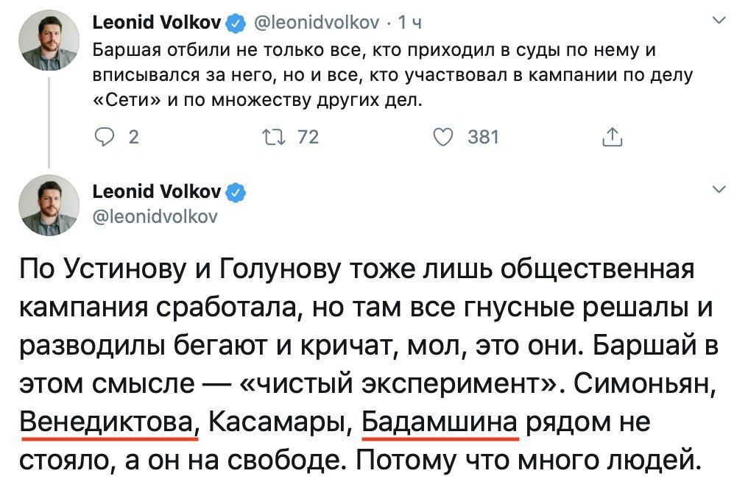The width and height of the screenshot is (748, 490).
Task: Open the first tweet's chevron menu
Action: (719, 23)
